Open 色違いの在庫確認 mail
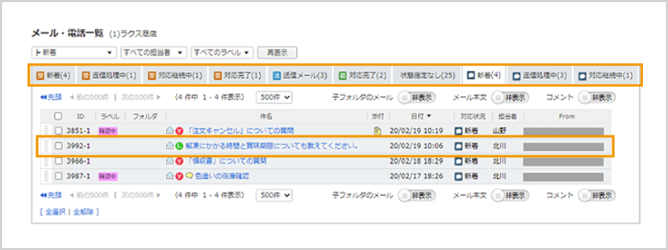The width and height of the screenshot is (668, 250). coord(222,176)
